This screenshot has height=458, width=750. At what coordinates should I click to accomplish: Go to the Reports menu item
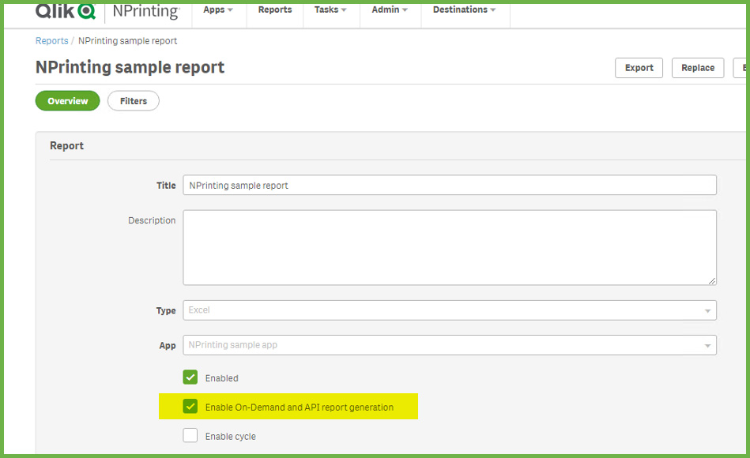[x=275, y=9]
